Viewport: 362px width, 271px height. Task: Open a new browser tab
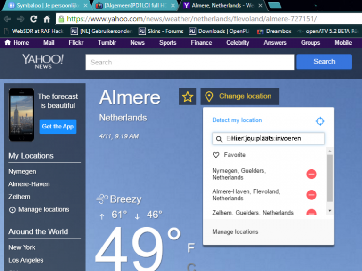[275, 6]
